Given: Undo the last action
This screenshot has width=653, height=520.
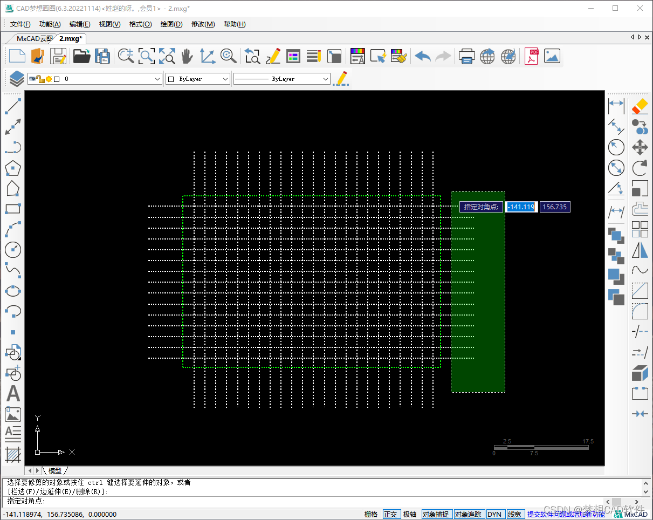Looking at the screenshot, I should point(423,56).
